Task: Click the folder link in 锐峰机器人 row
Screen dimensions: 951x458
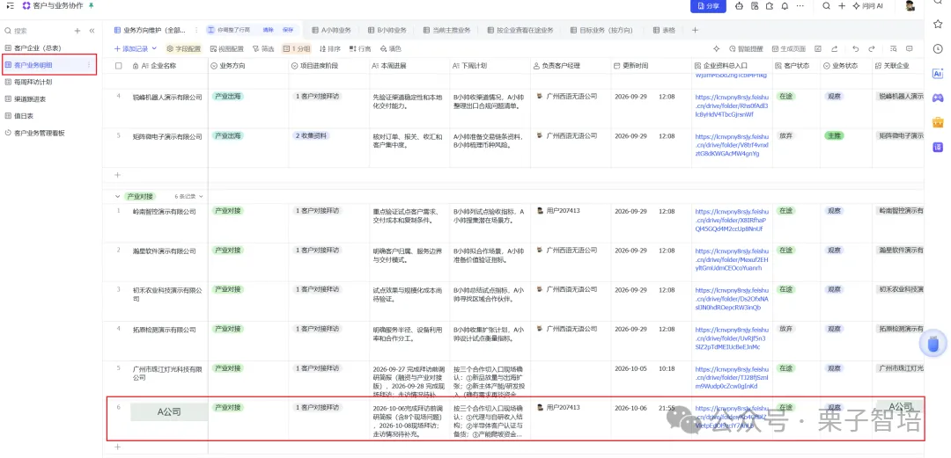Action: pyautogui.click(x=732, y=105)
